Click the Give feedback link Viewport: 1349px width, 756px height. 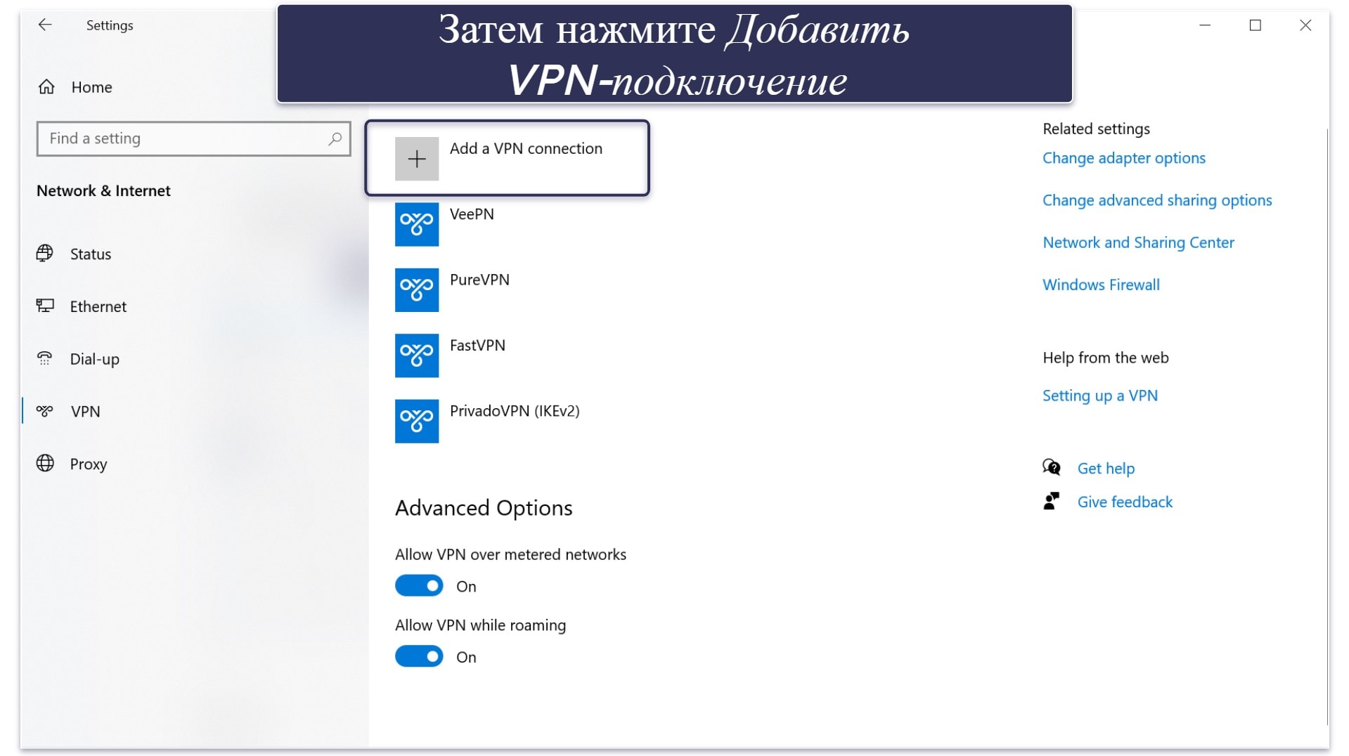click(1125, 502)
